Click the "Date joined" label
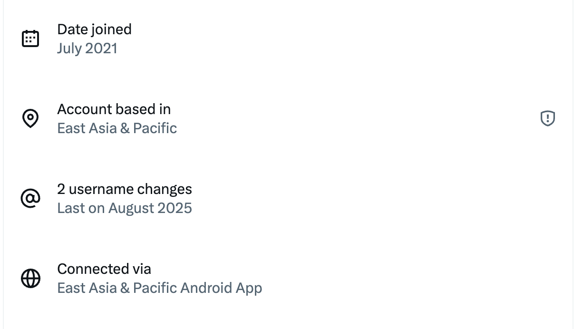 94,29
